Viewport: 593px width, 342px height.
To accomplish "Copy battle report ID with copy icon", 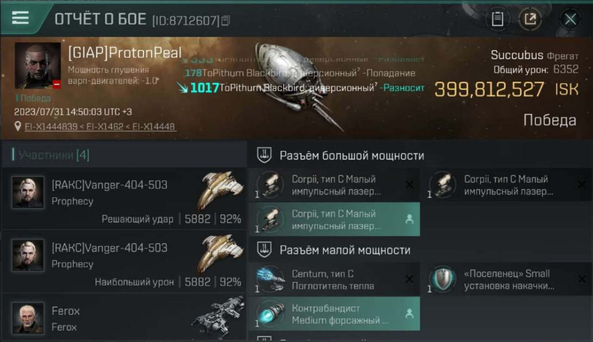I will [225, 21].
